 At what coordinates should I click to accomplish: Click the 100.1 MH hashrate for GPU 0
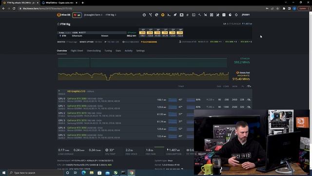pyautogui.click(x=161, y=100)
